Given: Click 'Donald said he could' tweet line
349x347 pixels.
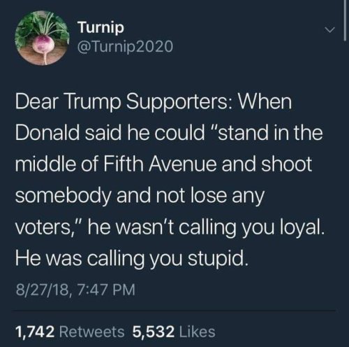Looking at the screenshot, I should pyautogui.click(x=110, y=132).
